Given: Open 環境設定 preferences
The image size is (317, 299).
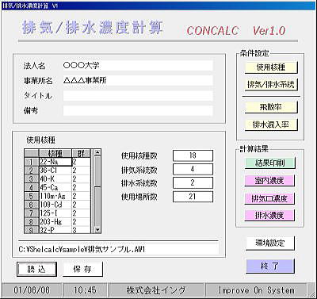Looking at the screenshot, I should click(x=270, y=243).
